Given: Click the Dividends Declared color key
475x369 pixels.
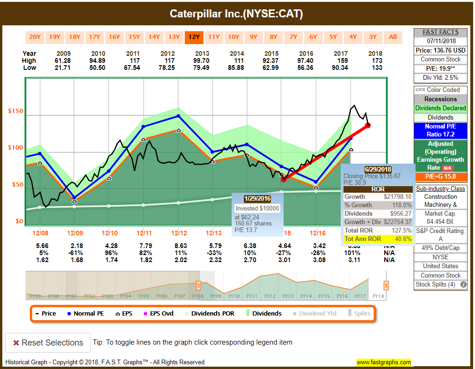Looking at the screenshot, I should coord(440,108).
